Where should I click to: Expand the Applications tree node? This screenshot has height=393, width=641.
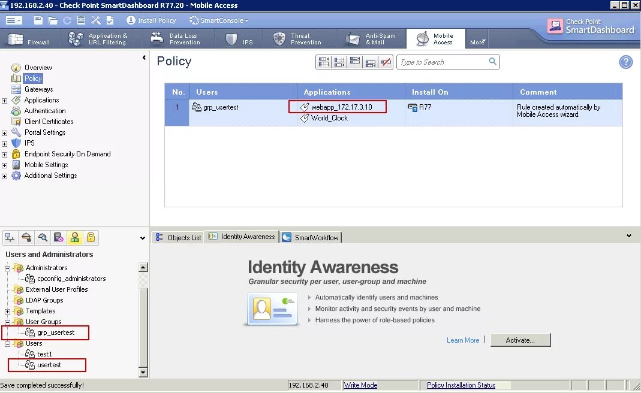[4, 101]
